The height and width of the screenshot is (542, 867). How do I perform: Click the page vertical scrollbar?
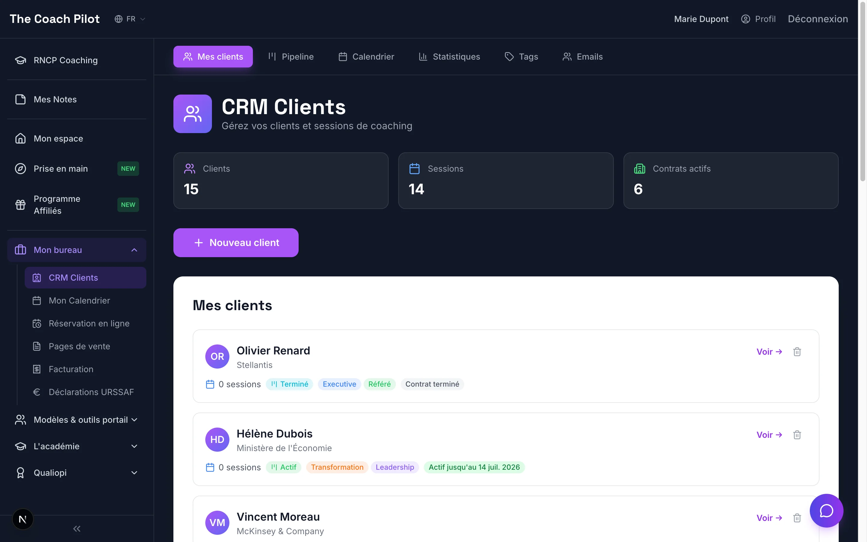tap(862, 92)
